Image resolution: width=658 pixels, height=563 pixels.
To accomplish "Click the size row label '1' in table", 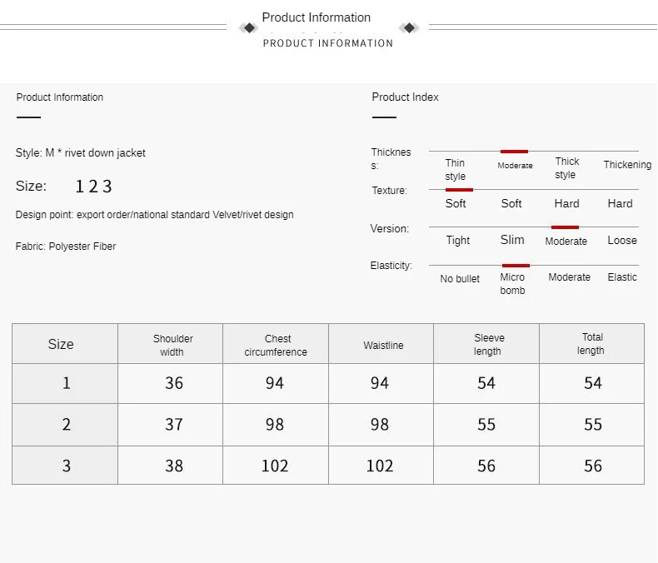I will [x=65, y=383].
